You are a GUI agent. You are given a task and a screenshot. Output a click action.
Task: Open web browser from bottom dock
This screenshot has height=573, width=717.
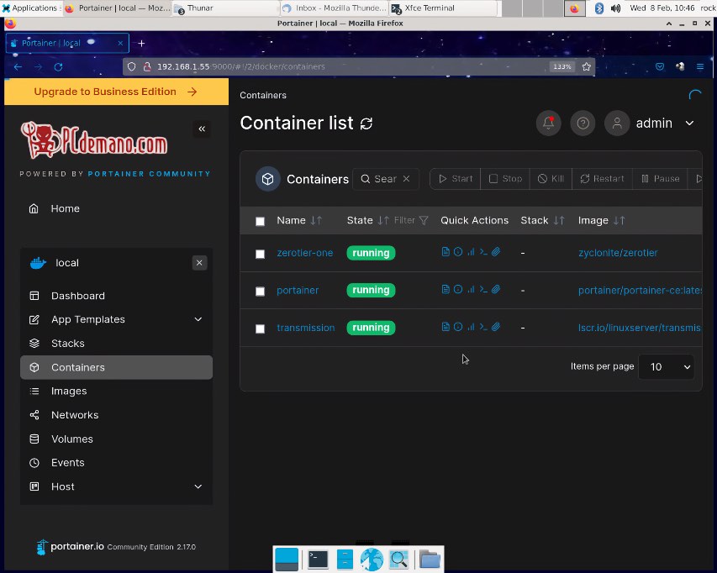[x=372, y=560]
